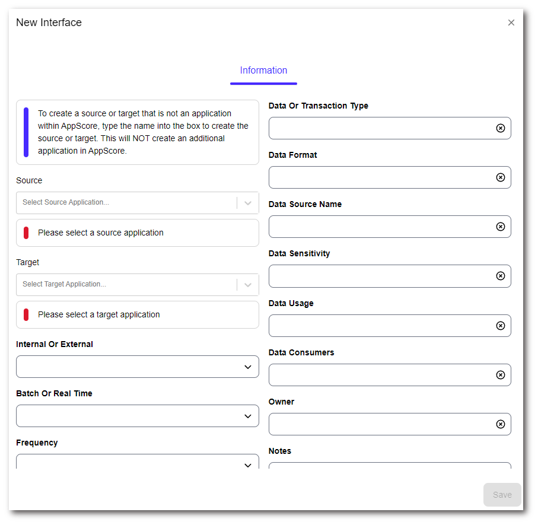Viewport: 538px width, 525px height.
Task: Clear the Data Or Transaction Type field
Action: click(500, 128)
